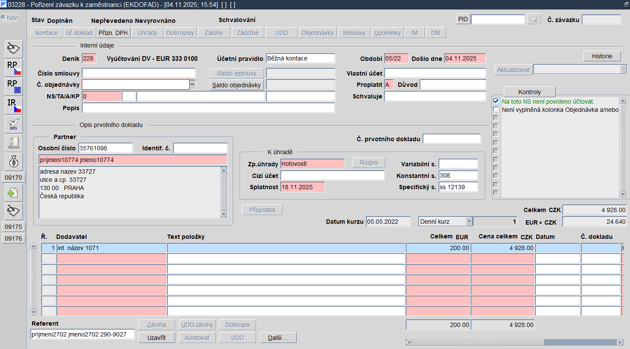Click the RP European Union flag icon
This screenshot has width=630, height=349.
click(x=14, y=87)
